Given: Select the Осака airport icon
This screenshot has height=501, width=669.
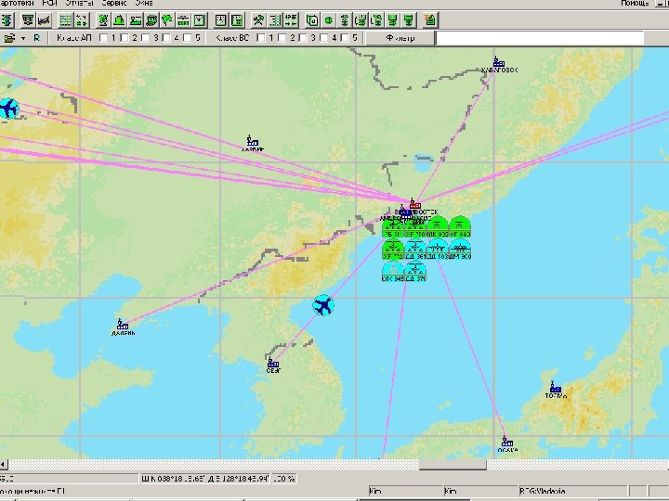Looking at the screenshot, I should click(506, 442).
